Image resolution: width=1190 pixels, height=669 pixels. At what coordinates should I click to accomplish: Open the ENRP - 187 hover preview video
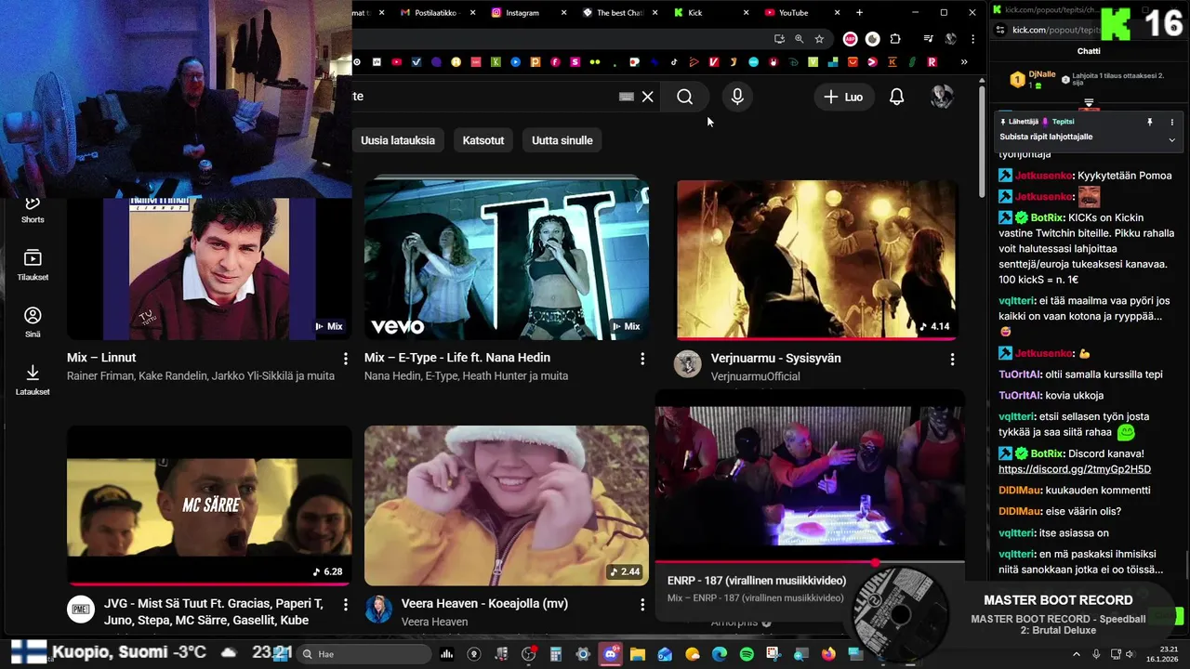pos(809,477)
